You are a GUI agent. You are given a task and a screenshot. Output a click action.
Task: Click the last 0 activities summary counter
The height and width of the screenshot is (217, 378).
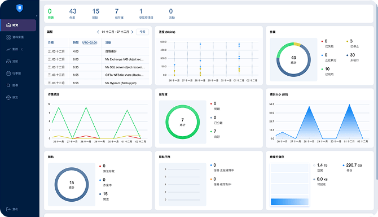tap(172, 14)
